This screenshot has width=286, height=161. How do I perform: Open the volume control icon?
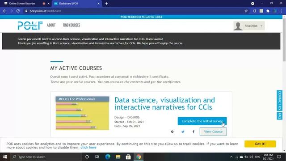click(252, 157)
